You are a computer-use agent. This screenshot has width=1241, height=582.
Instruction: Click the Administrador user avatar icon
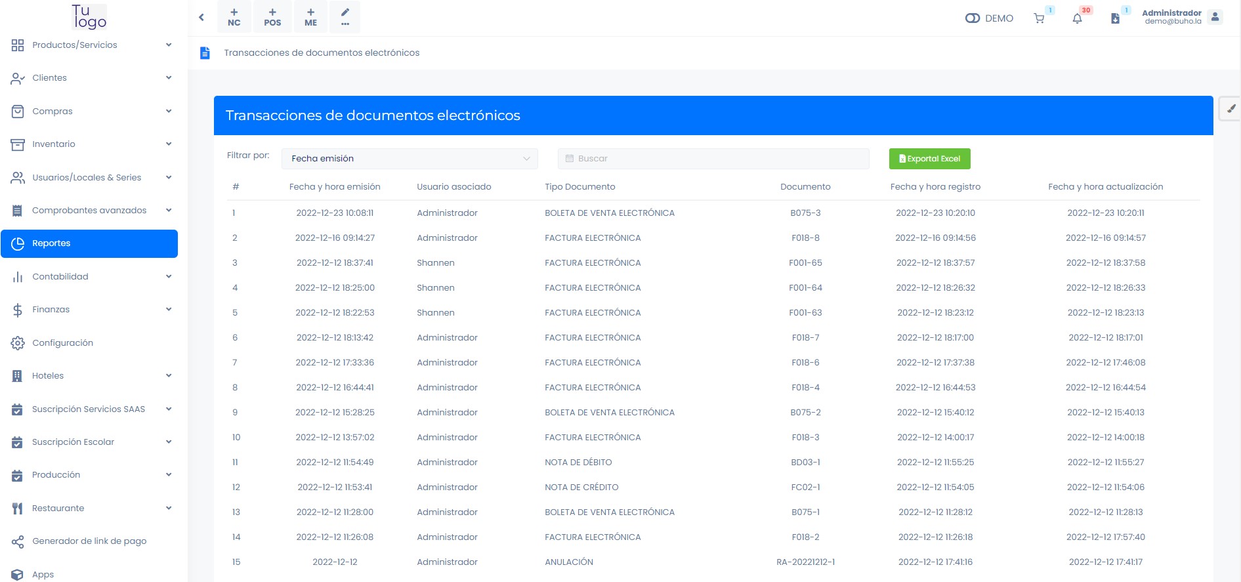pyautogui.click(x=1215, y=17)
